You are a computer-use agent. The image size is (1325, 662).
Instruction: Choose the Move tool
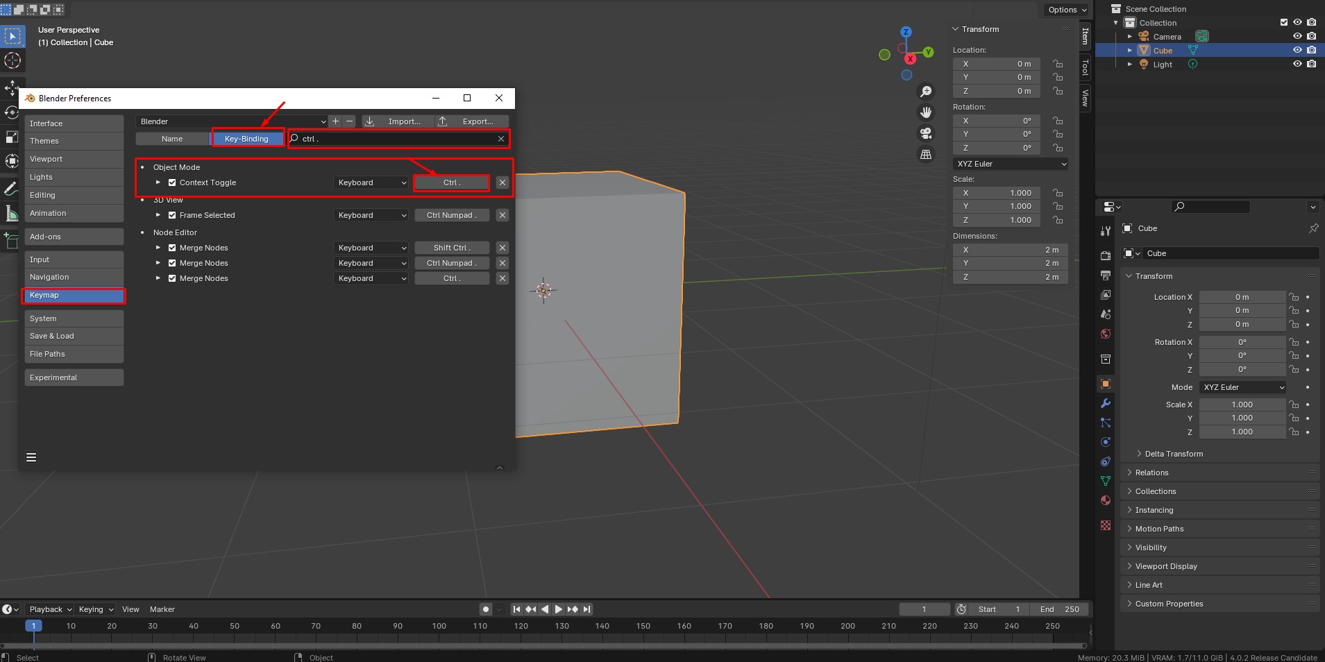tap(12, 87)
